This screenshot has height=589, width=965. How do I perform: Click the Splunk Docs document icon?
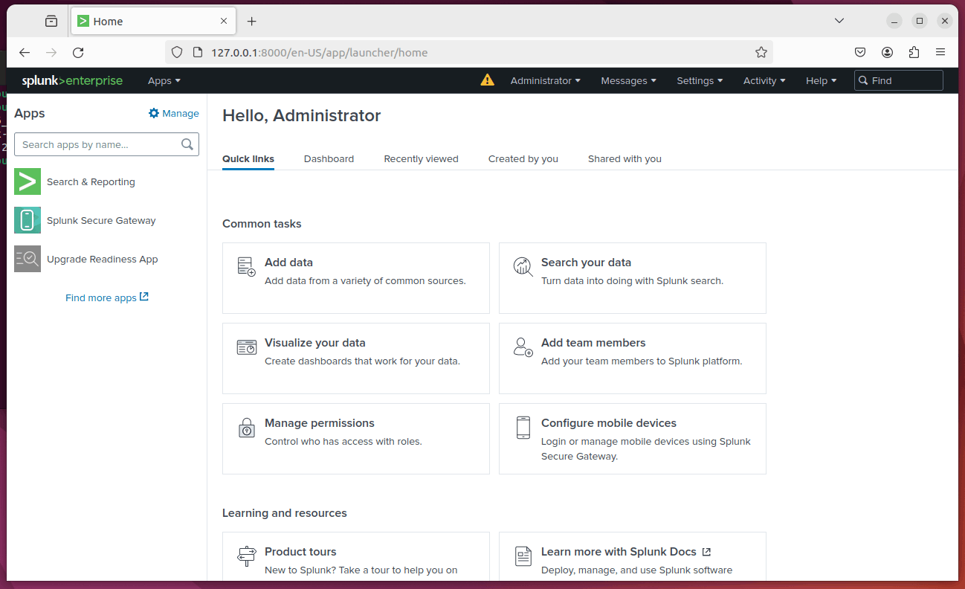click(523, 556)
